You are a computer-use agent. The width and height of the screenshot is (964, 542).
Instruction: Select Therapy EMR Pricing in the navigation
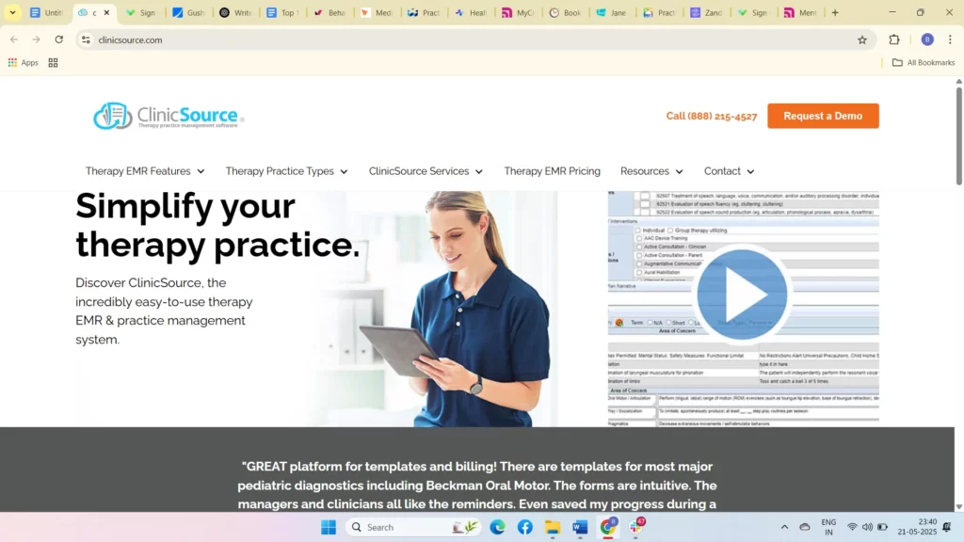(553, 171)
